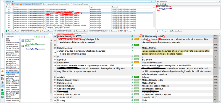The height and width of the screenshot is (103, 221).
Task: Click the target segment Blu chiaro
Action: click(147, 60)
